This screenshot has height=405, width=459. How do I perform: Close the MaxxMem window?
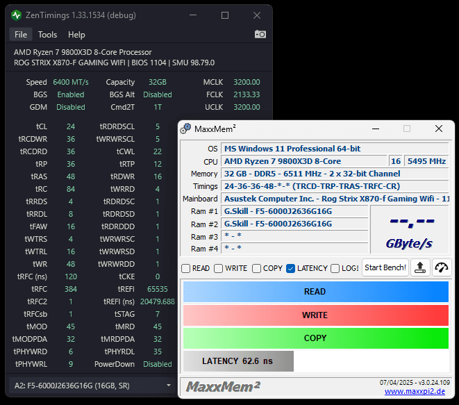tap(438, 129)
